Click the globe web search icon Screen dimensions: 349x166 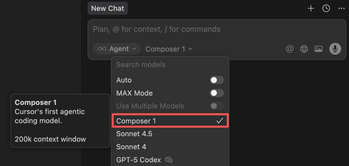304,49
